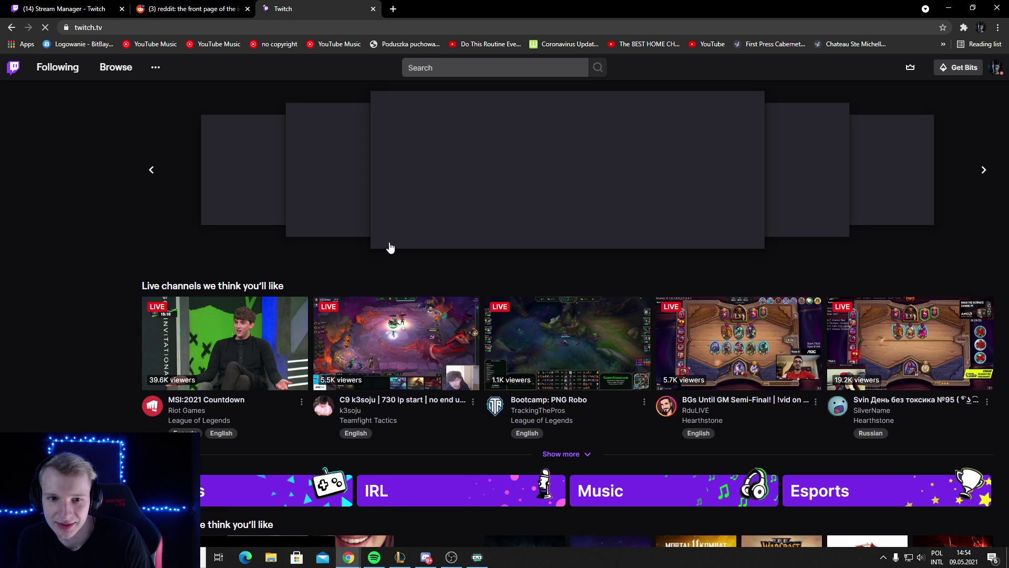Open C9 k3soju stream thumbnail

coord(396,343)
